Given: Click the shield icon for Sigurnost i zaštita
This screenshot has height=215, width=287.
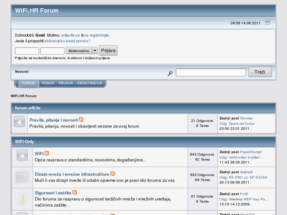Looking at the screenshot, I should (23, 198).
